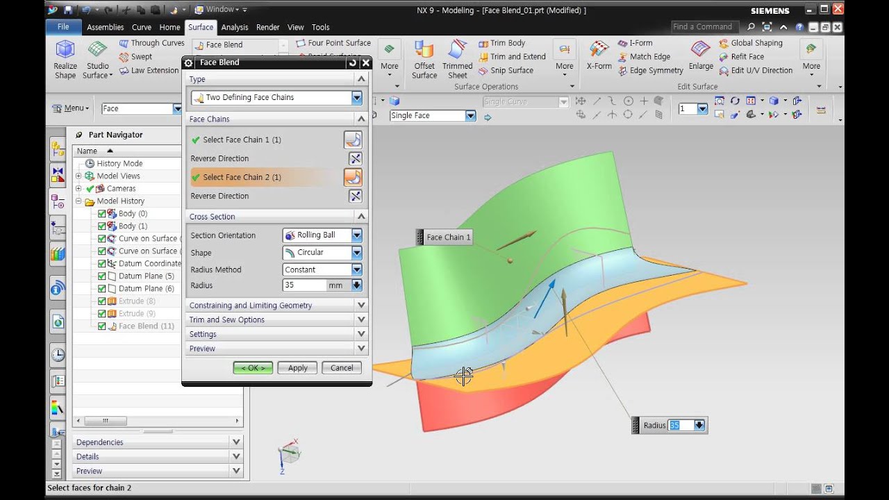Open the Radius Method Constant dropdown
The width and height of the screenshot is (889, 500).
click(x=322, y=269)
